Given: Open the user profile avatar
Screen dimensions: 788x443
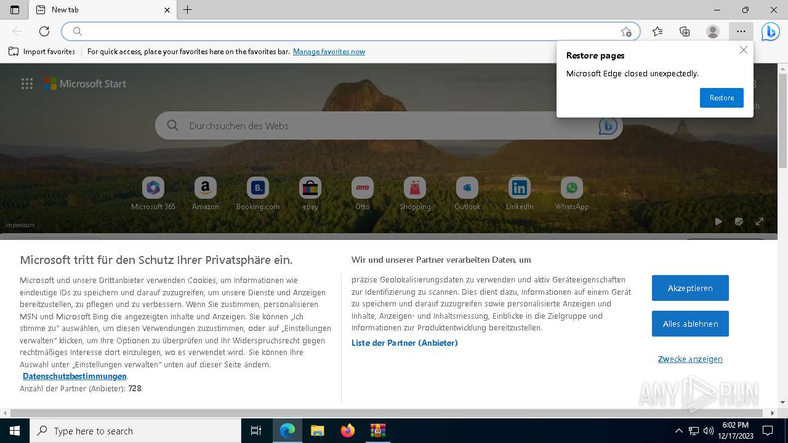Looking at the screenshot, I should tap(713, 31).
